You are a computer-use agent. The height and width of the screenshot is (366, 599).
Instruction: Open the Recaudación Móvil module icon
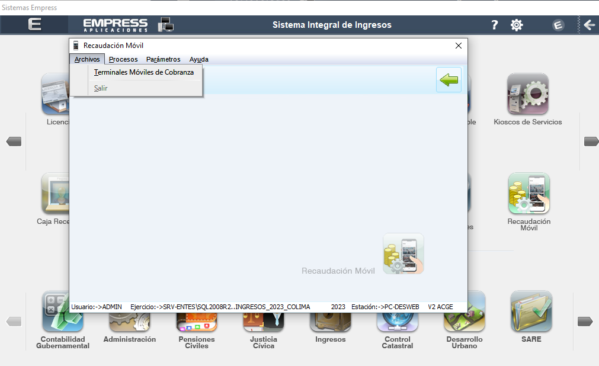pyautogui.click(x=528, y=192)
